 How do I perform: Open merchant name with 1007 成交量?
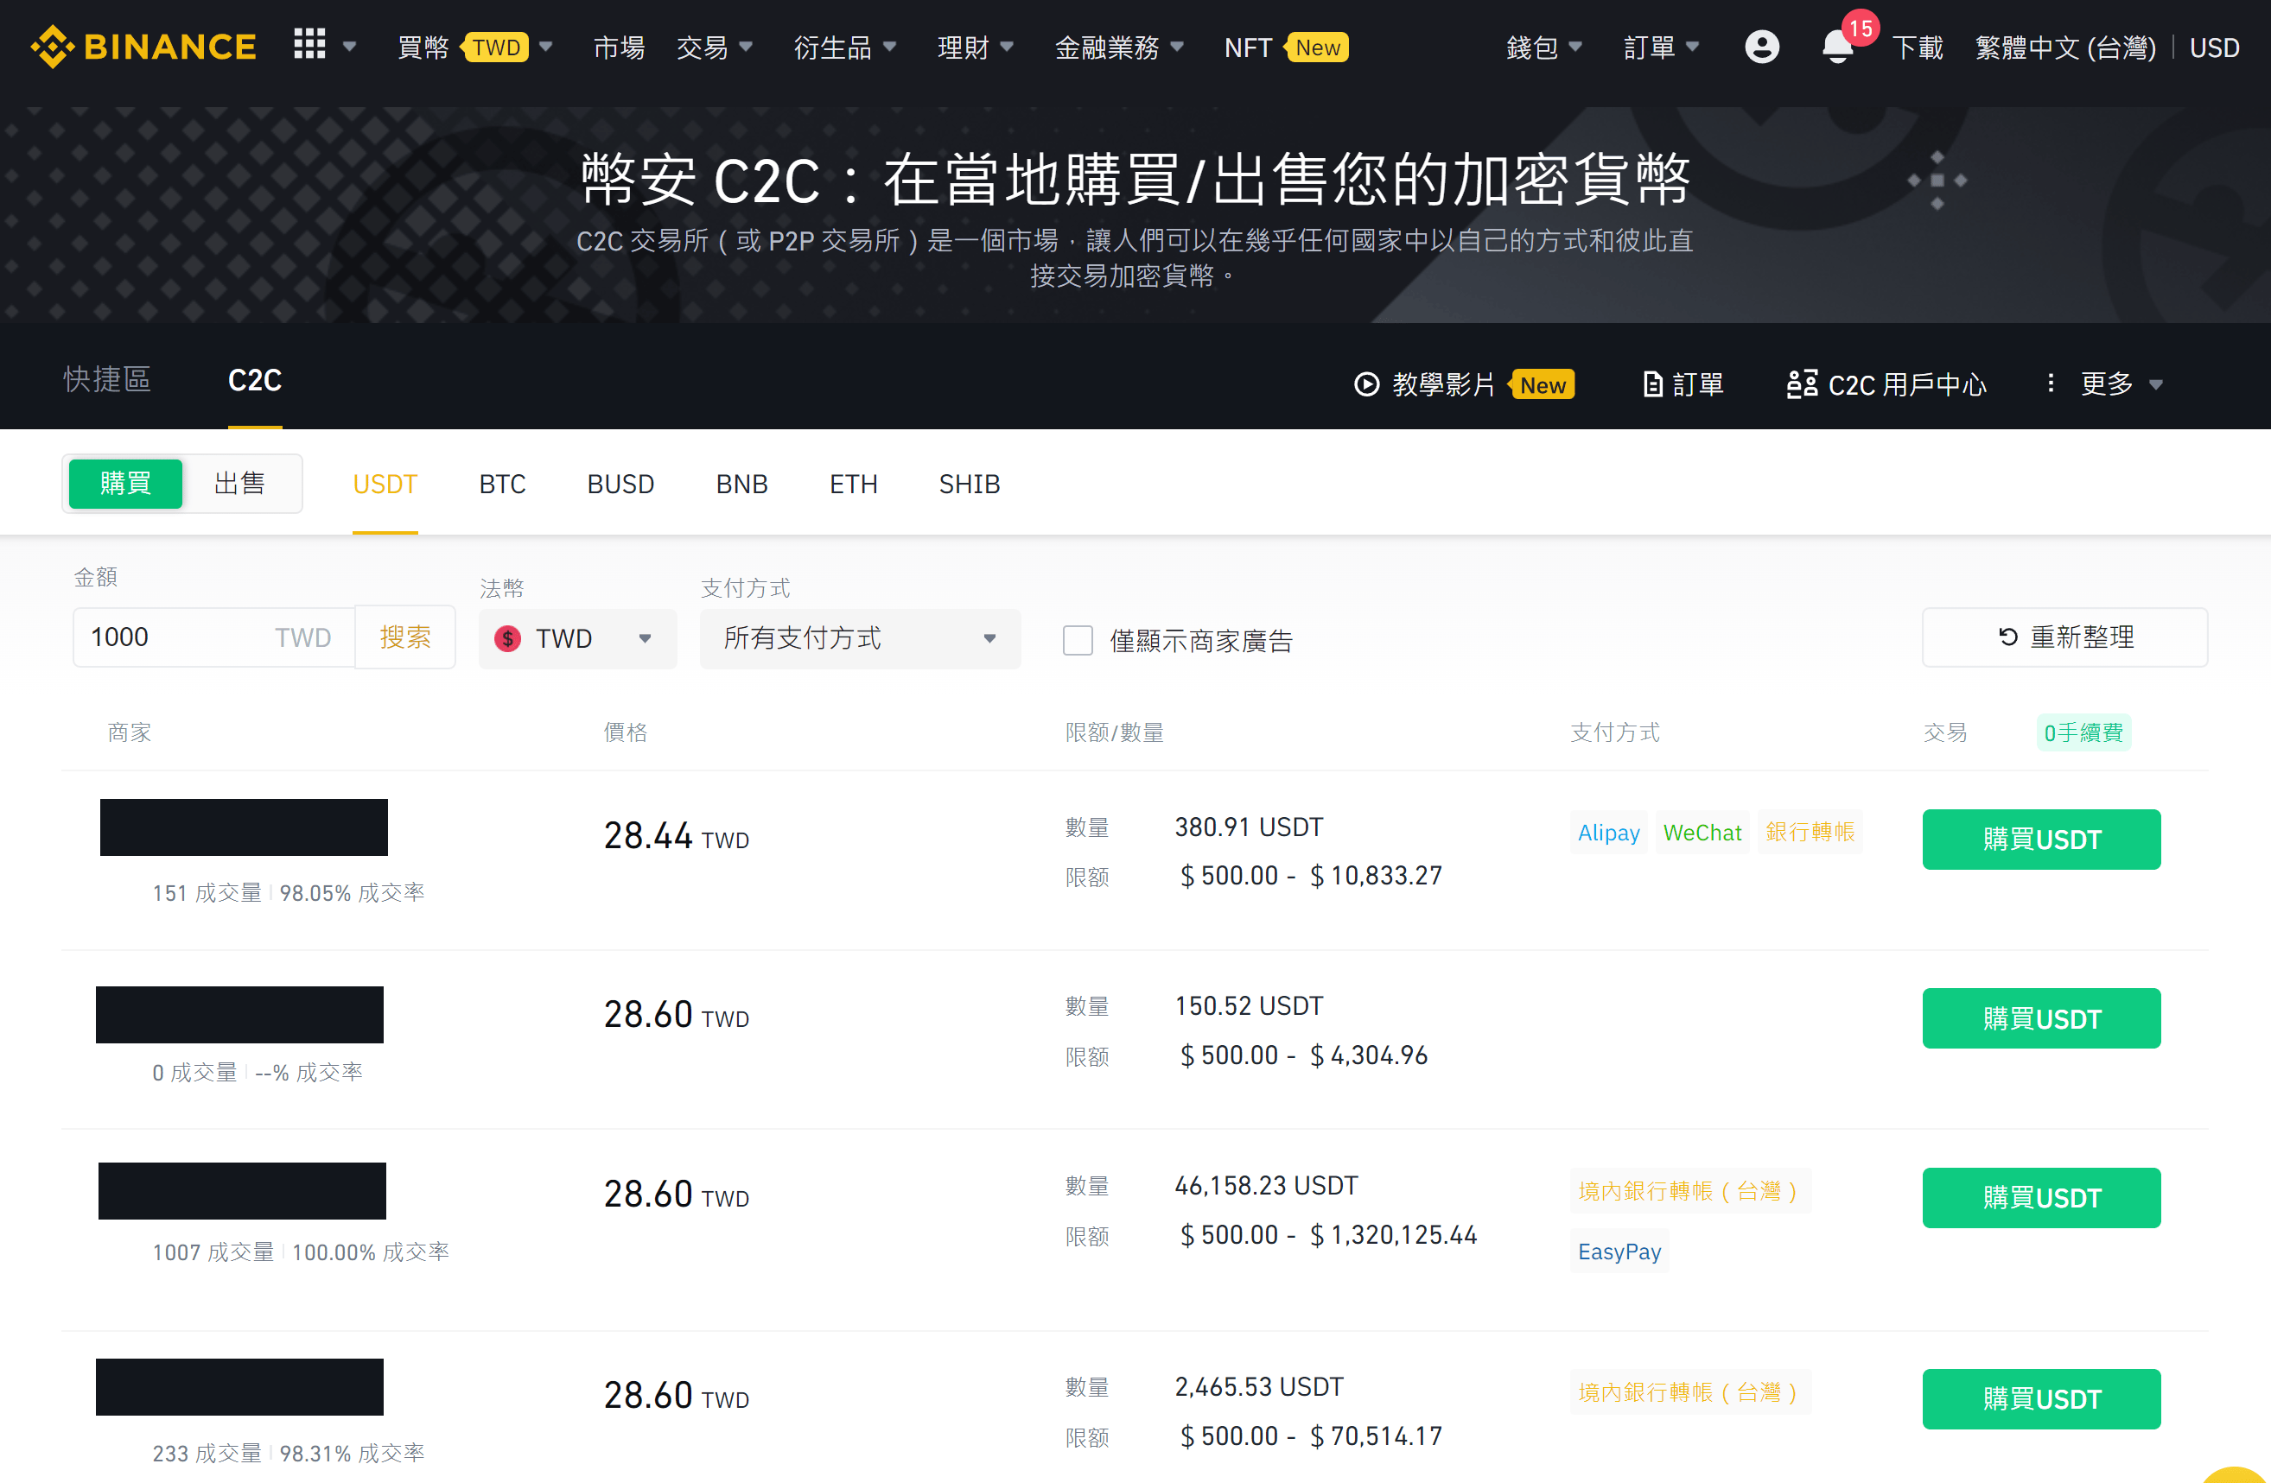[x=242, y=1190]
